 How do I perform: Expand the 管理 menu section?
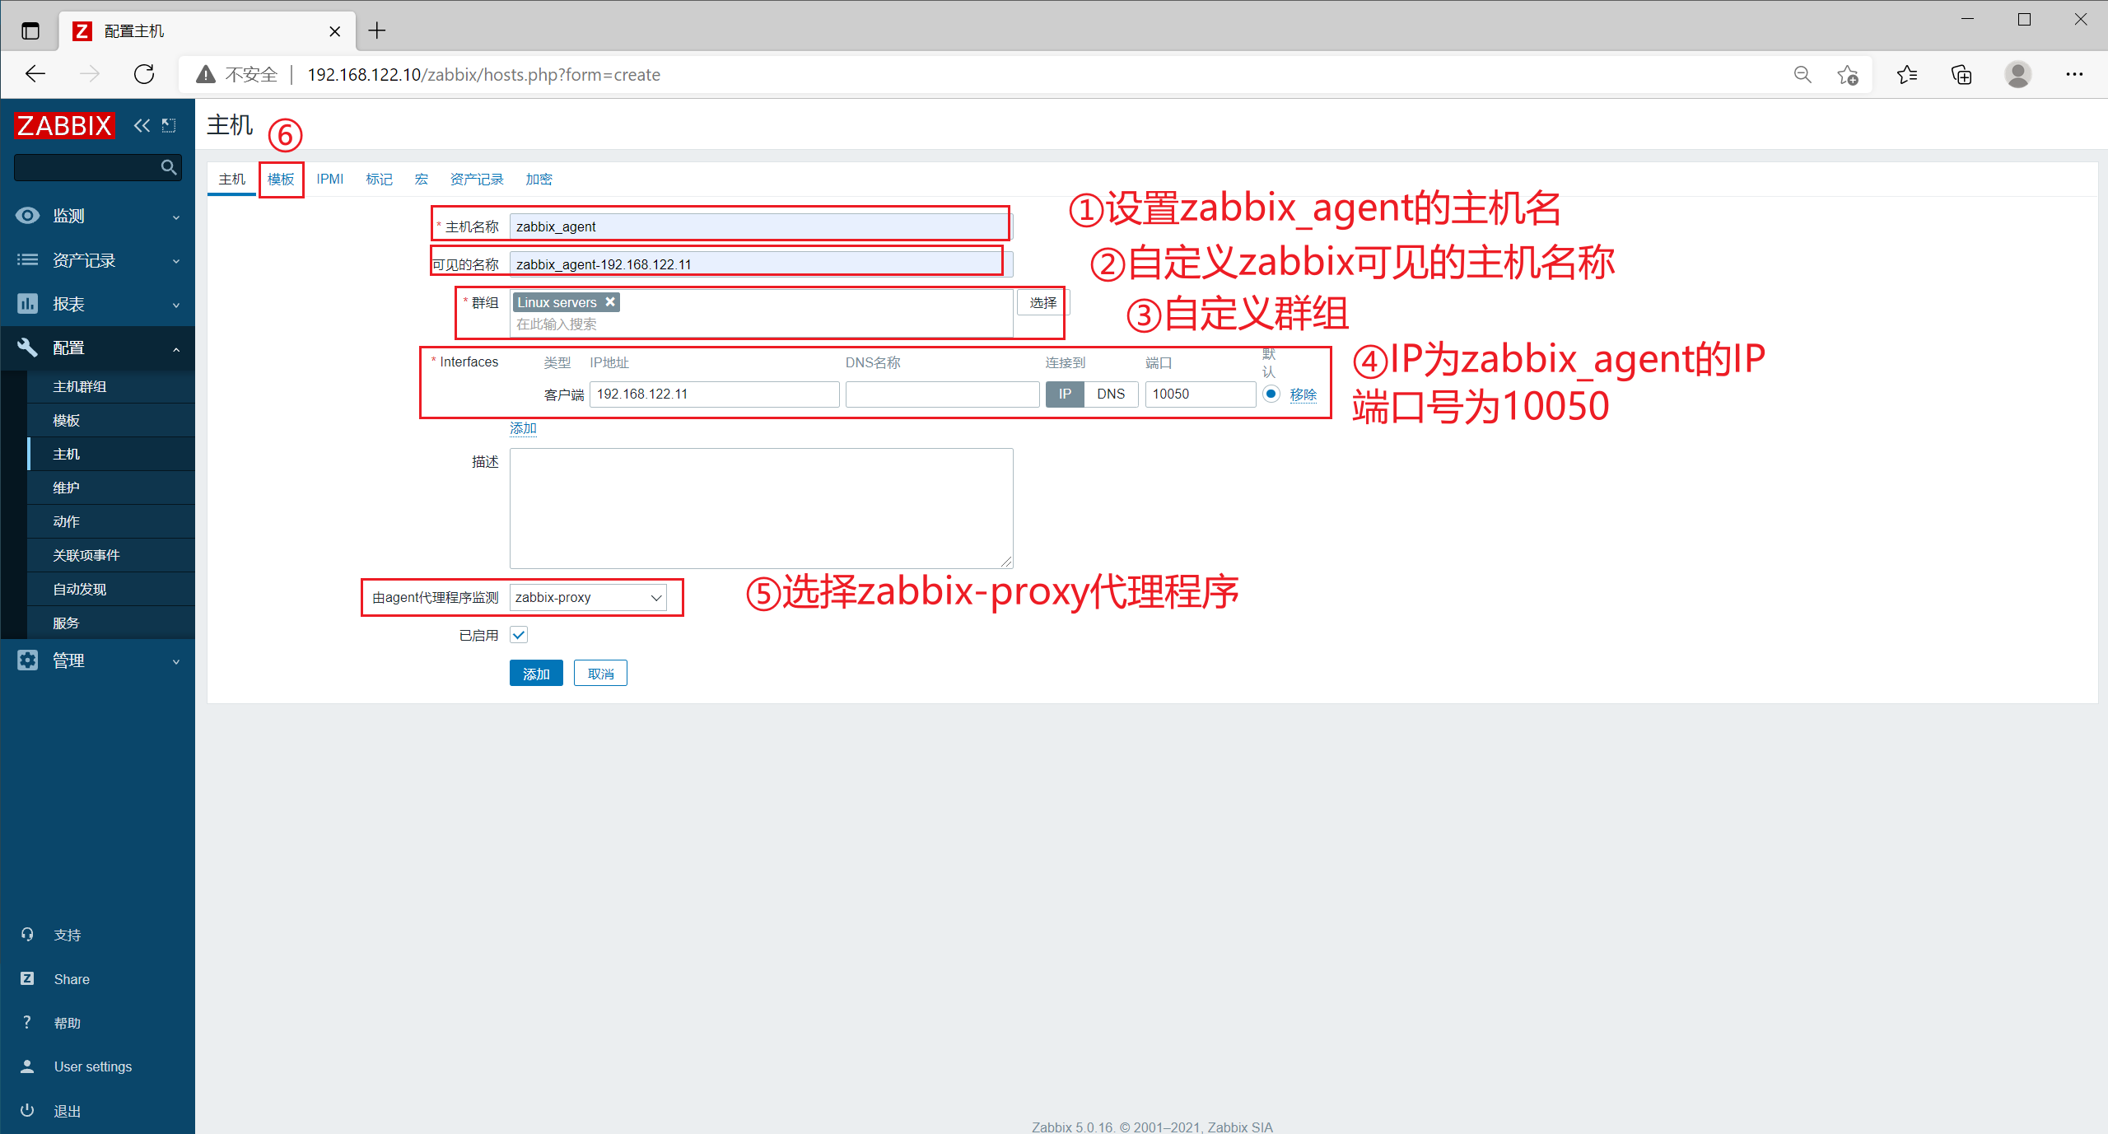pyautogui.click(x=97, y=660)
